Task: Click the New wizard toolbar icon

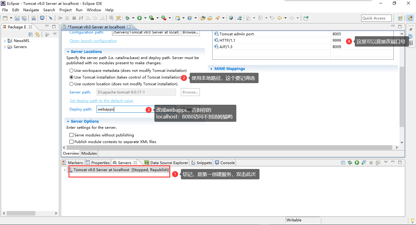Action: tap(5, 18)
